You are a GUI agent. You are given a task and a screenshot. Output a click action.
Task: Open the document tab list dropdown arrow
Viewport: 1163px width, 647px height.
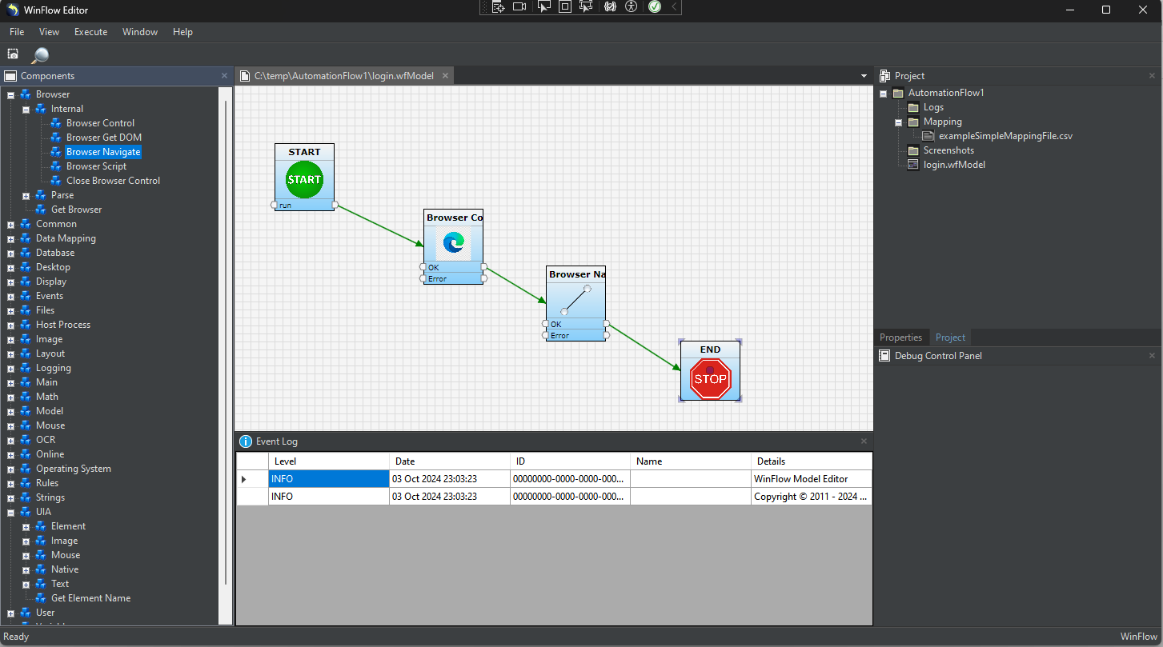pos(864,76)
